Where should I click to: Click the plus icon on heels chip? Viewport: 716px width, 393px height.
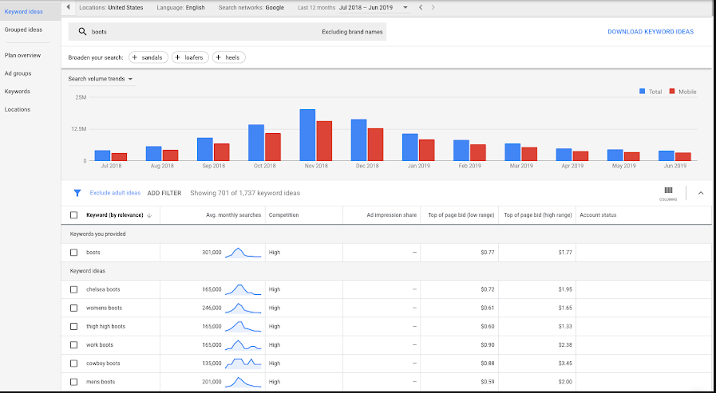coord(218,57)
